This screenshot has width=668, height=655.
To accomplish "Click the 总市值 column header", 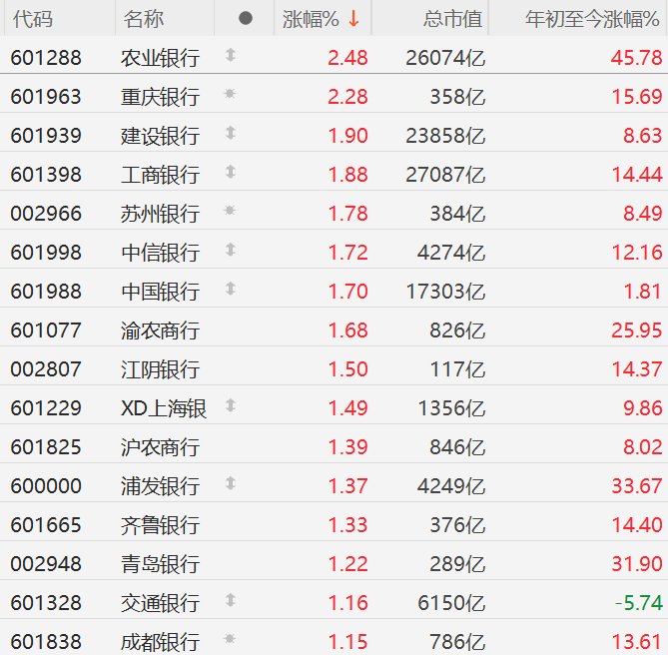I will pyautogui.click(x=452, y=19).
